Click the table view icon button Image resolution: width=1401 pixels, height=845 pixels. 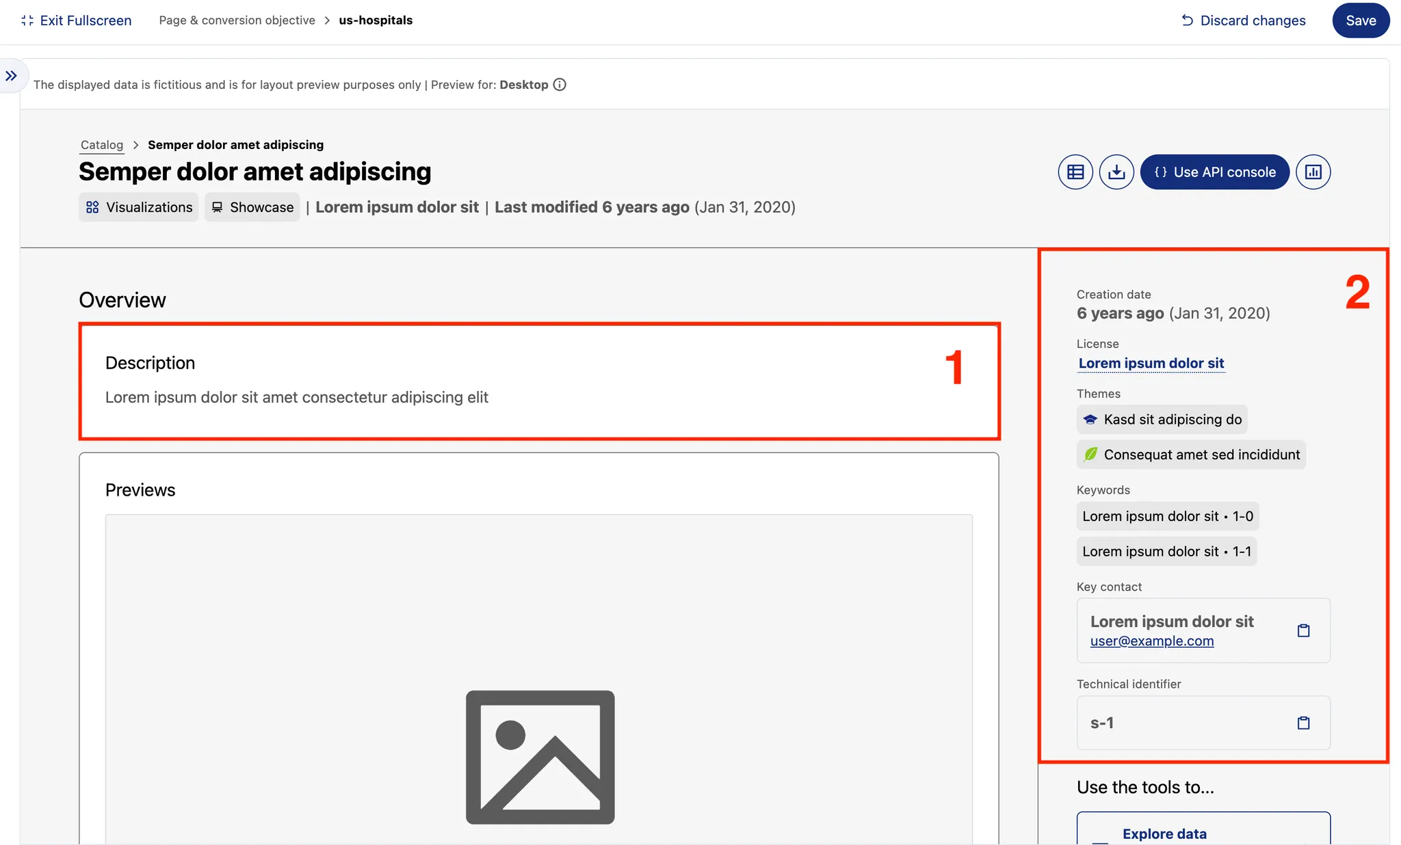pos(1075,172)
